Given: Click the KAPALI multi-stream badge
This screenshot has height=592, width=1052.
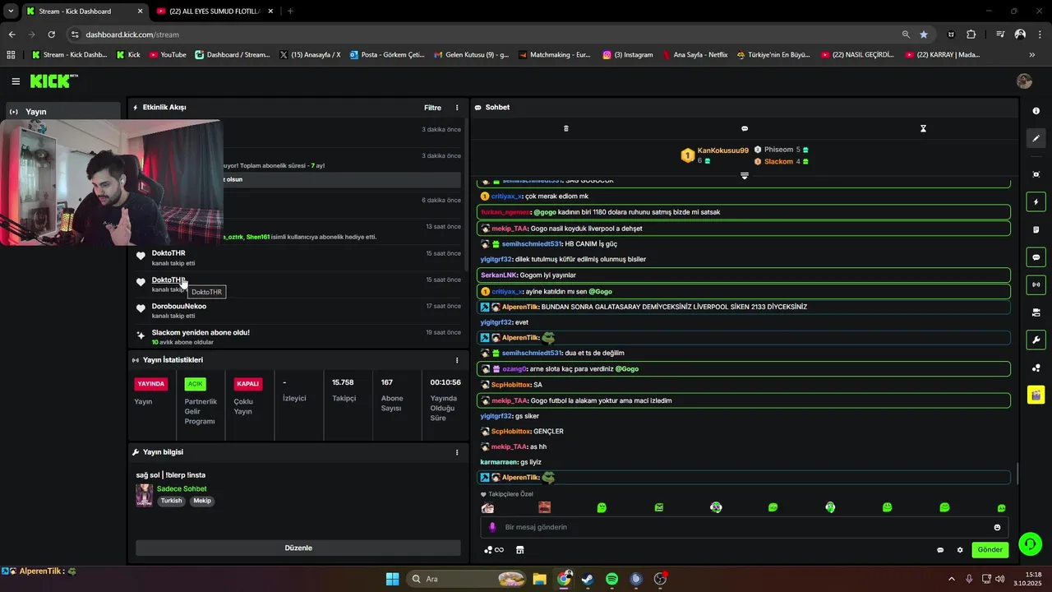Looking at the screenshot, I should (x=248, y=384).
